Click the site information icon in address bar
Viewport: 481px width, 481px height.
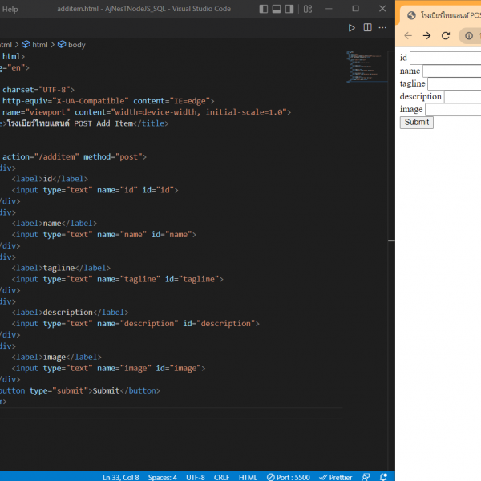(x=469, y=36)
